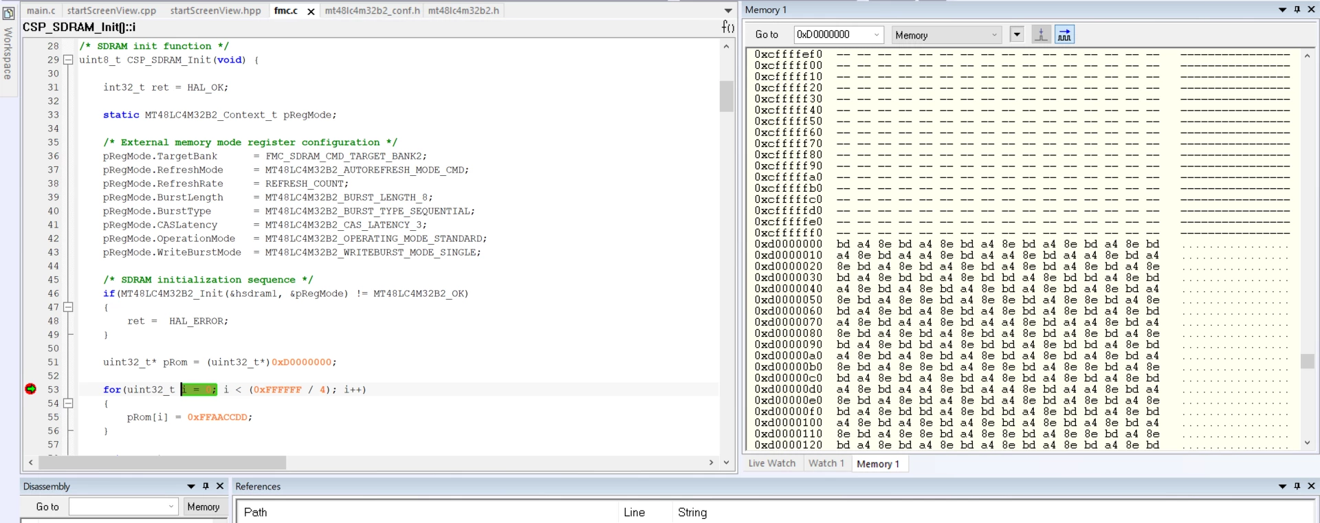
Task: Open the editor tab list dropdown arrow
Action: [x=728, y=10]
